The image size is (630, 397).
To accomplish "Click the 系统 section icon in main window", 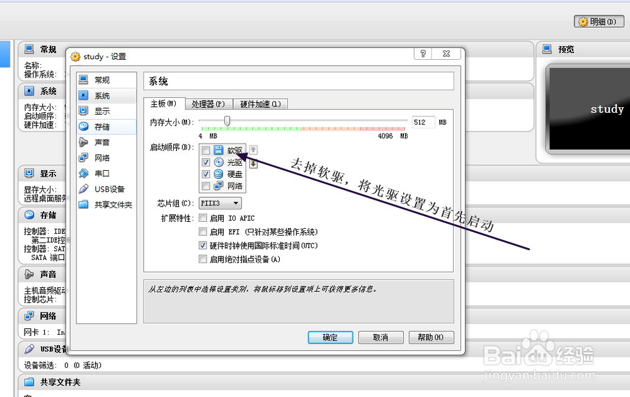I will click(x=29, y=91).
